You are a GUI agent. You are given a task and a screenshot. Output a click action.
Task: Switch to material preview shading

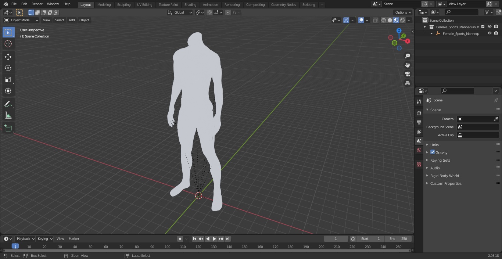pos(396,20)
